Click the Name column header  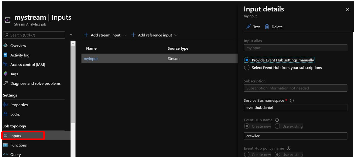(91, 48)
